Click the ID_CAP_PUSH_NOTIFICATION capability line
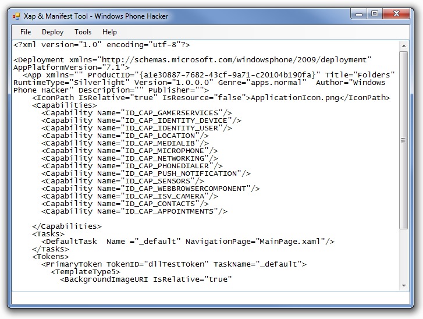The height and width of the screenshot is (319, 423). click(146, 173)
